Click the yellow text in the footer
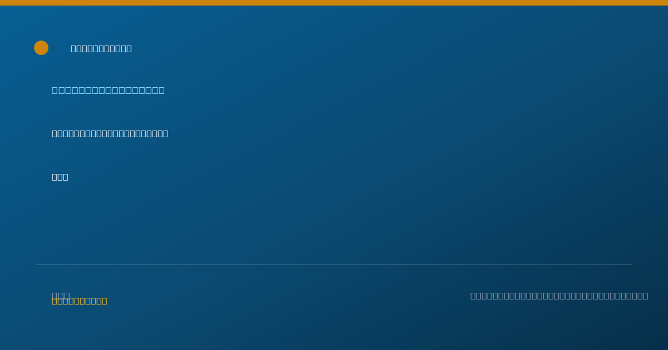Image resolution: width=668 pixels, height=350 pixels. tap(80, 301)
